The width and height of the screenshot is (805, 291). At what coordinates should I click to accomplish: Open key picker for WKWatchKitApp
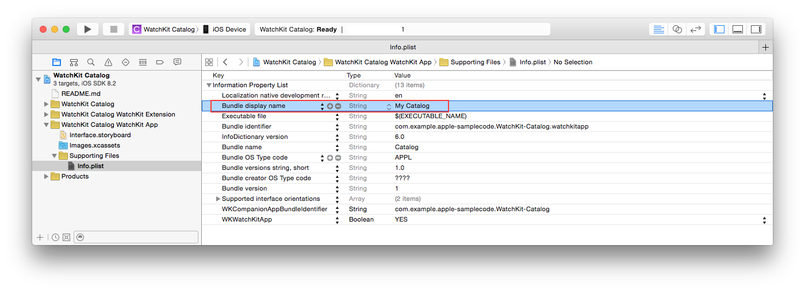point(338,220)
